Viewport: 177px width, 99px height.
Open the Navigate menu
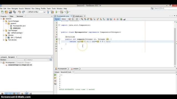[x=15, y=9]
